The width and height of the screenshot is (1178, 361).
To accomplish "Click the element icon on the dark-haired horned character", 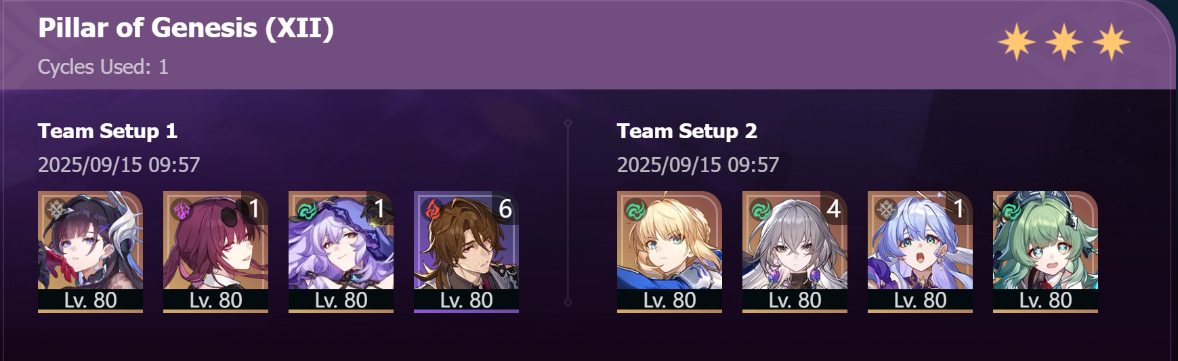I will pyautogui.click(x=56, y=210).
